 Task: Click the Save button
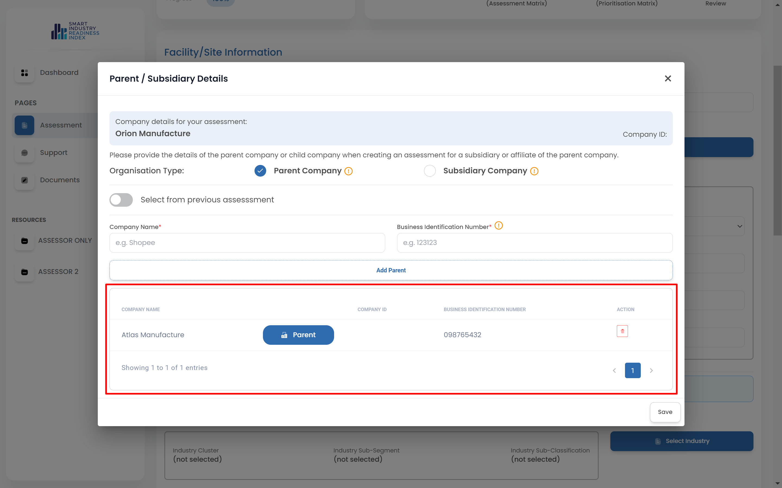pos(665,412)
